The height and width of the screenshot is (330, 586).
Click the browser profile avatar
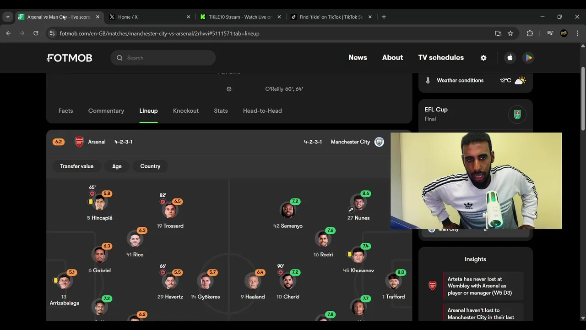564,33
